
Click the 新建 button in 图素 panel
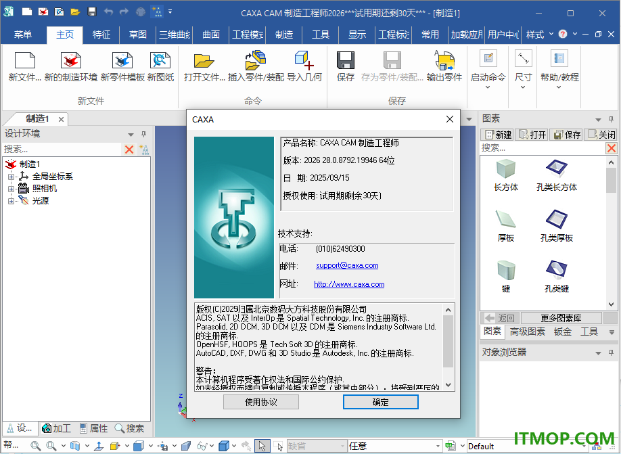click(498, 135)
